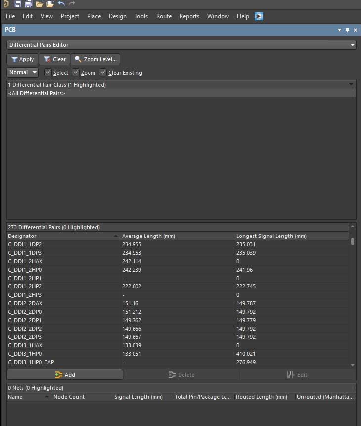Click the Add differential pair button
The width and height of the screenshot is (361, 426).
pyautogui.click(x=65, y=375)
